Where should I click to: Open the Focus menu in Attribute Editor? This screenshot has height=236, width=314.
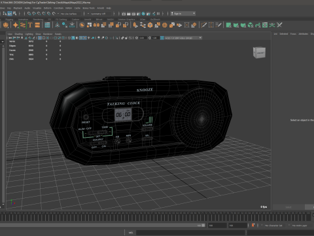point(293,34)
